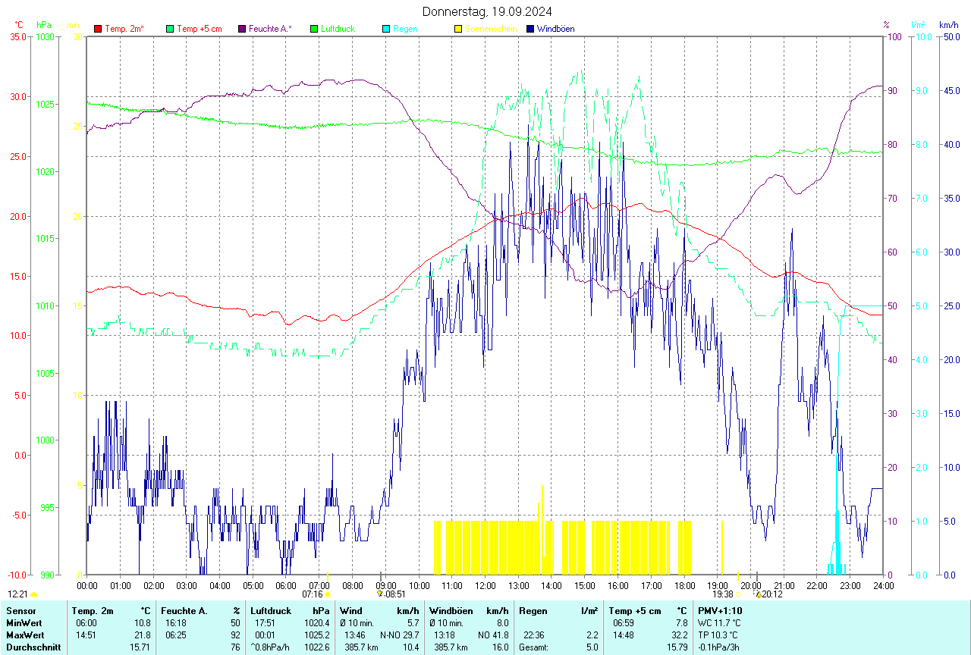Click the PMV+1:10 table header

click(720, 610)
